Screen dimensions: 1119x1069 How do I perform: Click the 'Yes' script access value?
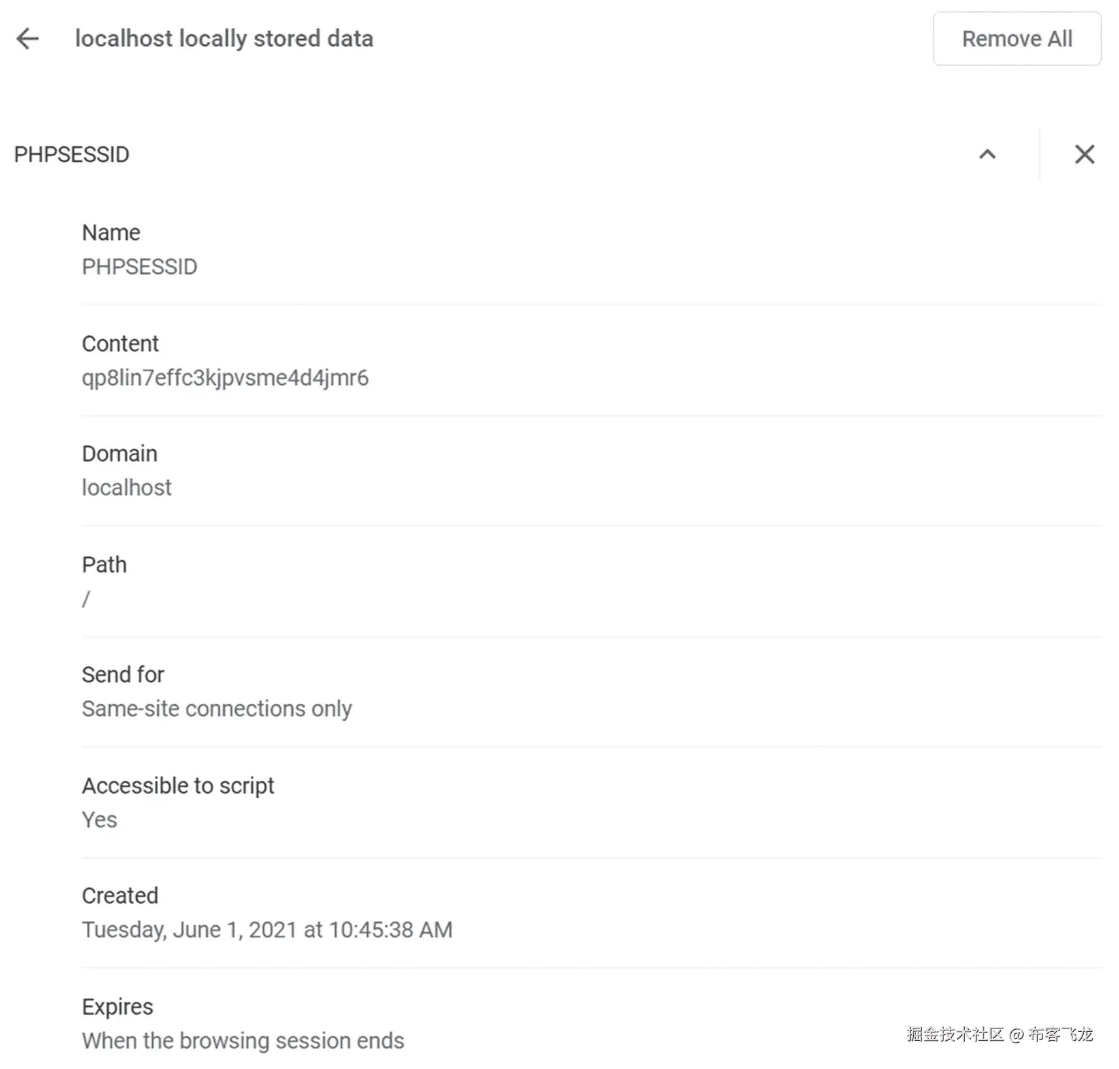pos(99,819)
